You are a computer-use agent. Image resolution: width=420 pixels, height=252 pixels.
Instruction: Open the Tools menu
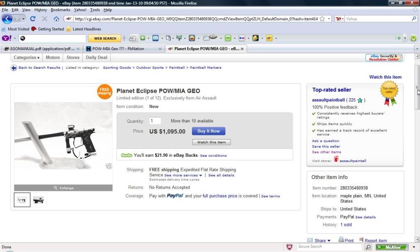tap(95, 10)
